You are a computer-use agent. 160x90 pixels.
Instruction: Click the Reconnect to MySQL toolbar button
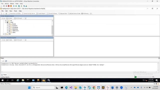pos(14,13)
